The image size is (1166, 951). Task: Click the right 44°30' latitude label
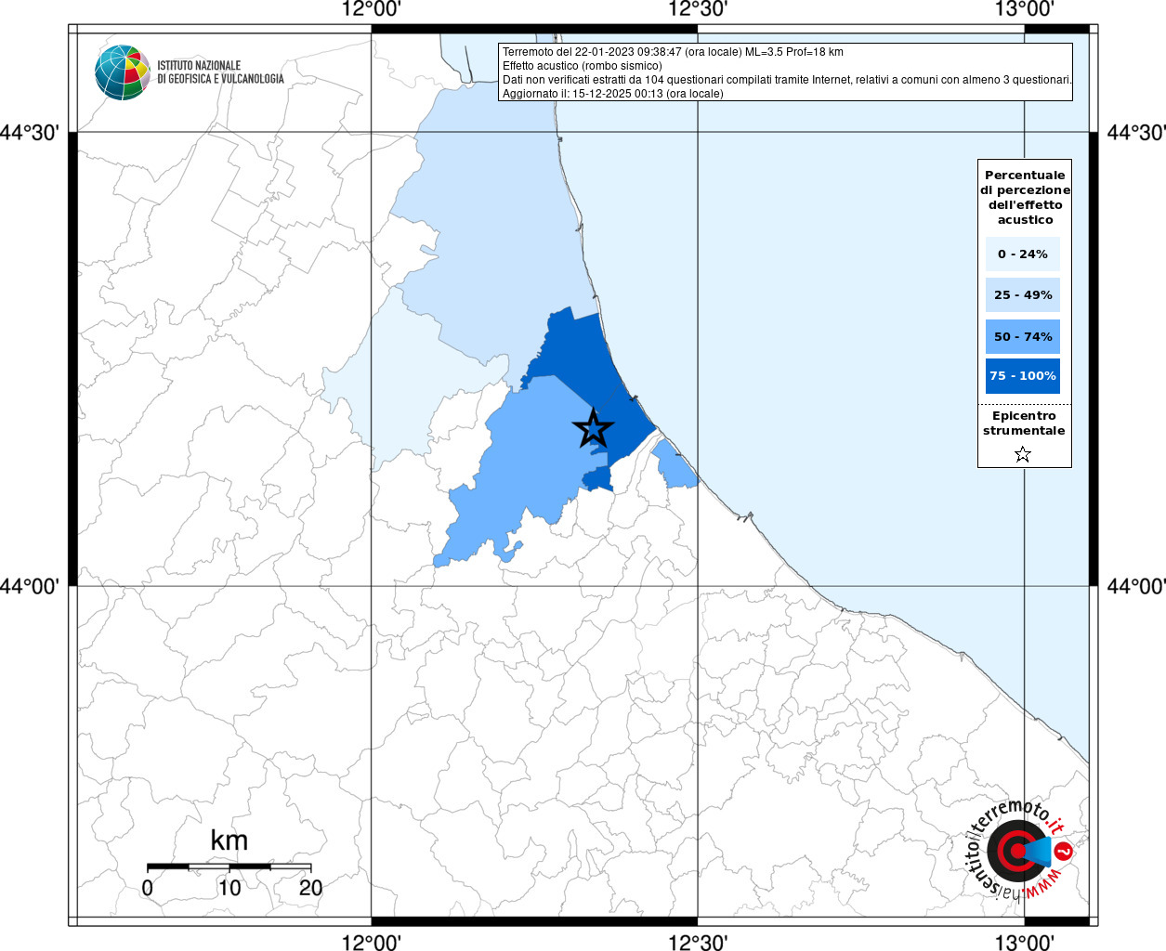[x=1135, y=133]
